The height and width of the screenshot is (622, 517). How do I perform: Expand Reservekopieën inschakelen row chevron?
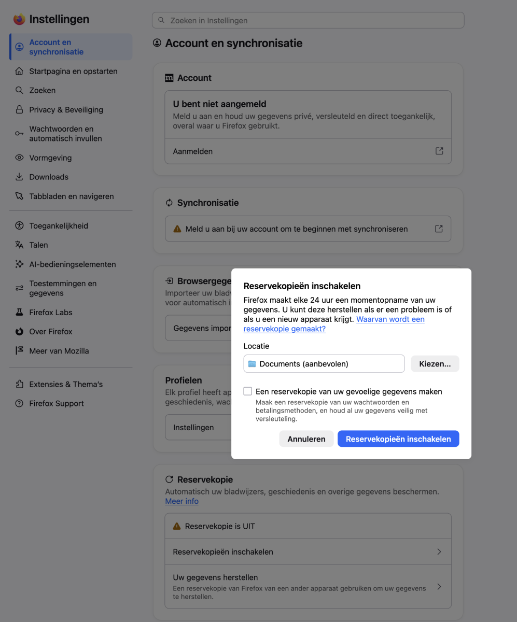(439, 552)
